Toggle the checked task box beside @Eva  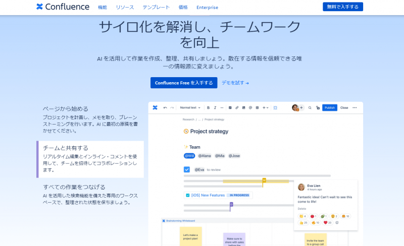coord(187,170)
